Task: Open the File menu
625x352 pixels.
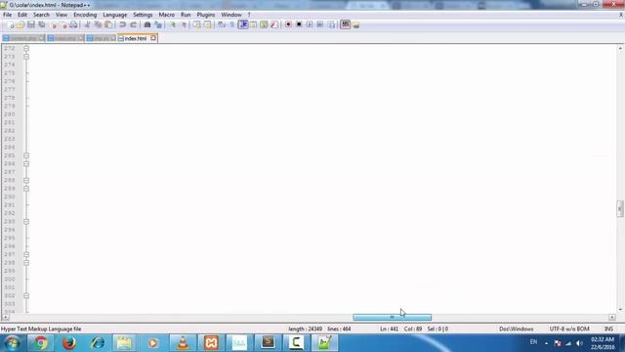Action: [x=7, y=15]
